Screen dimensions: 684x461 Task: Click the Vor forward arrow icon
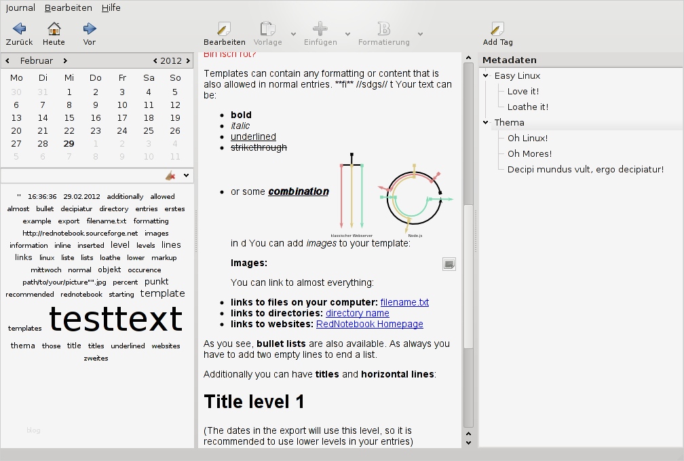(x=89, y=29)
